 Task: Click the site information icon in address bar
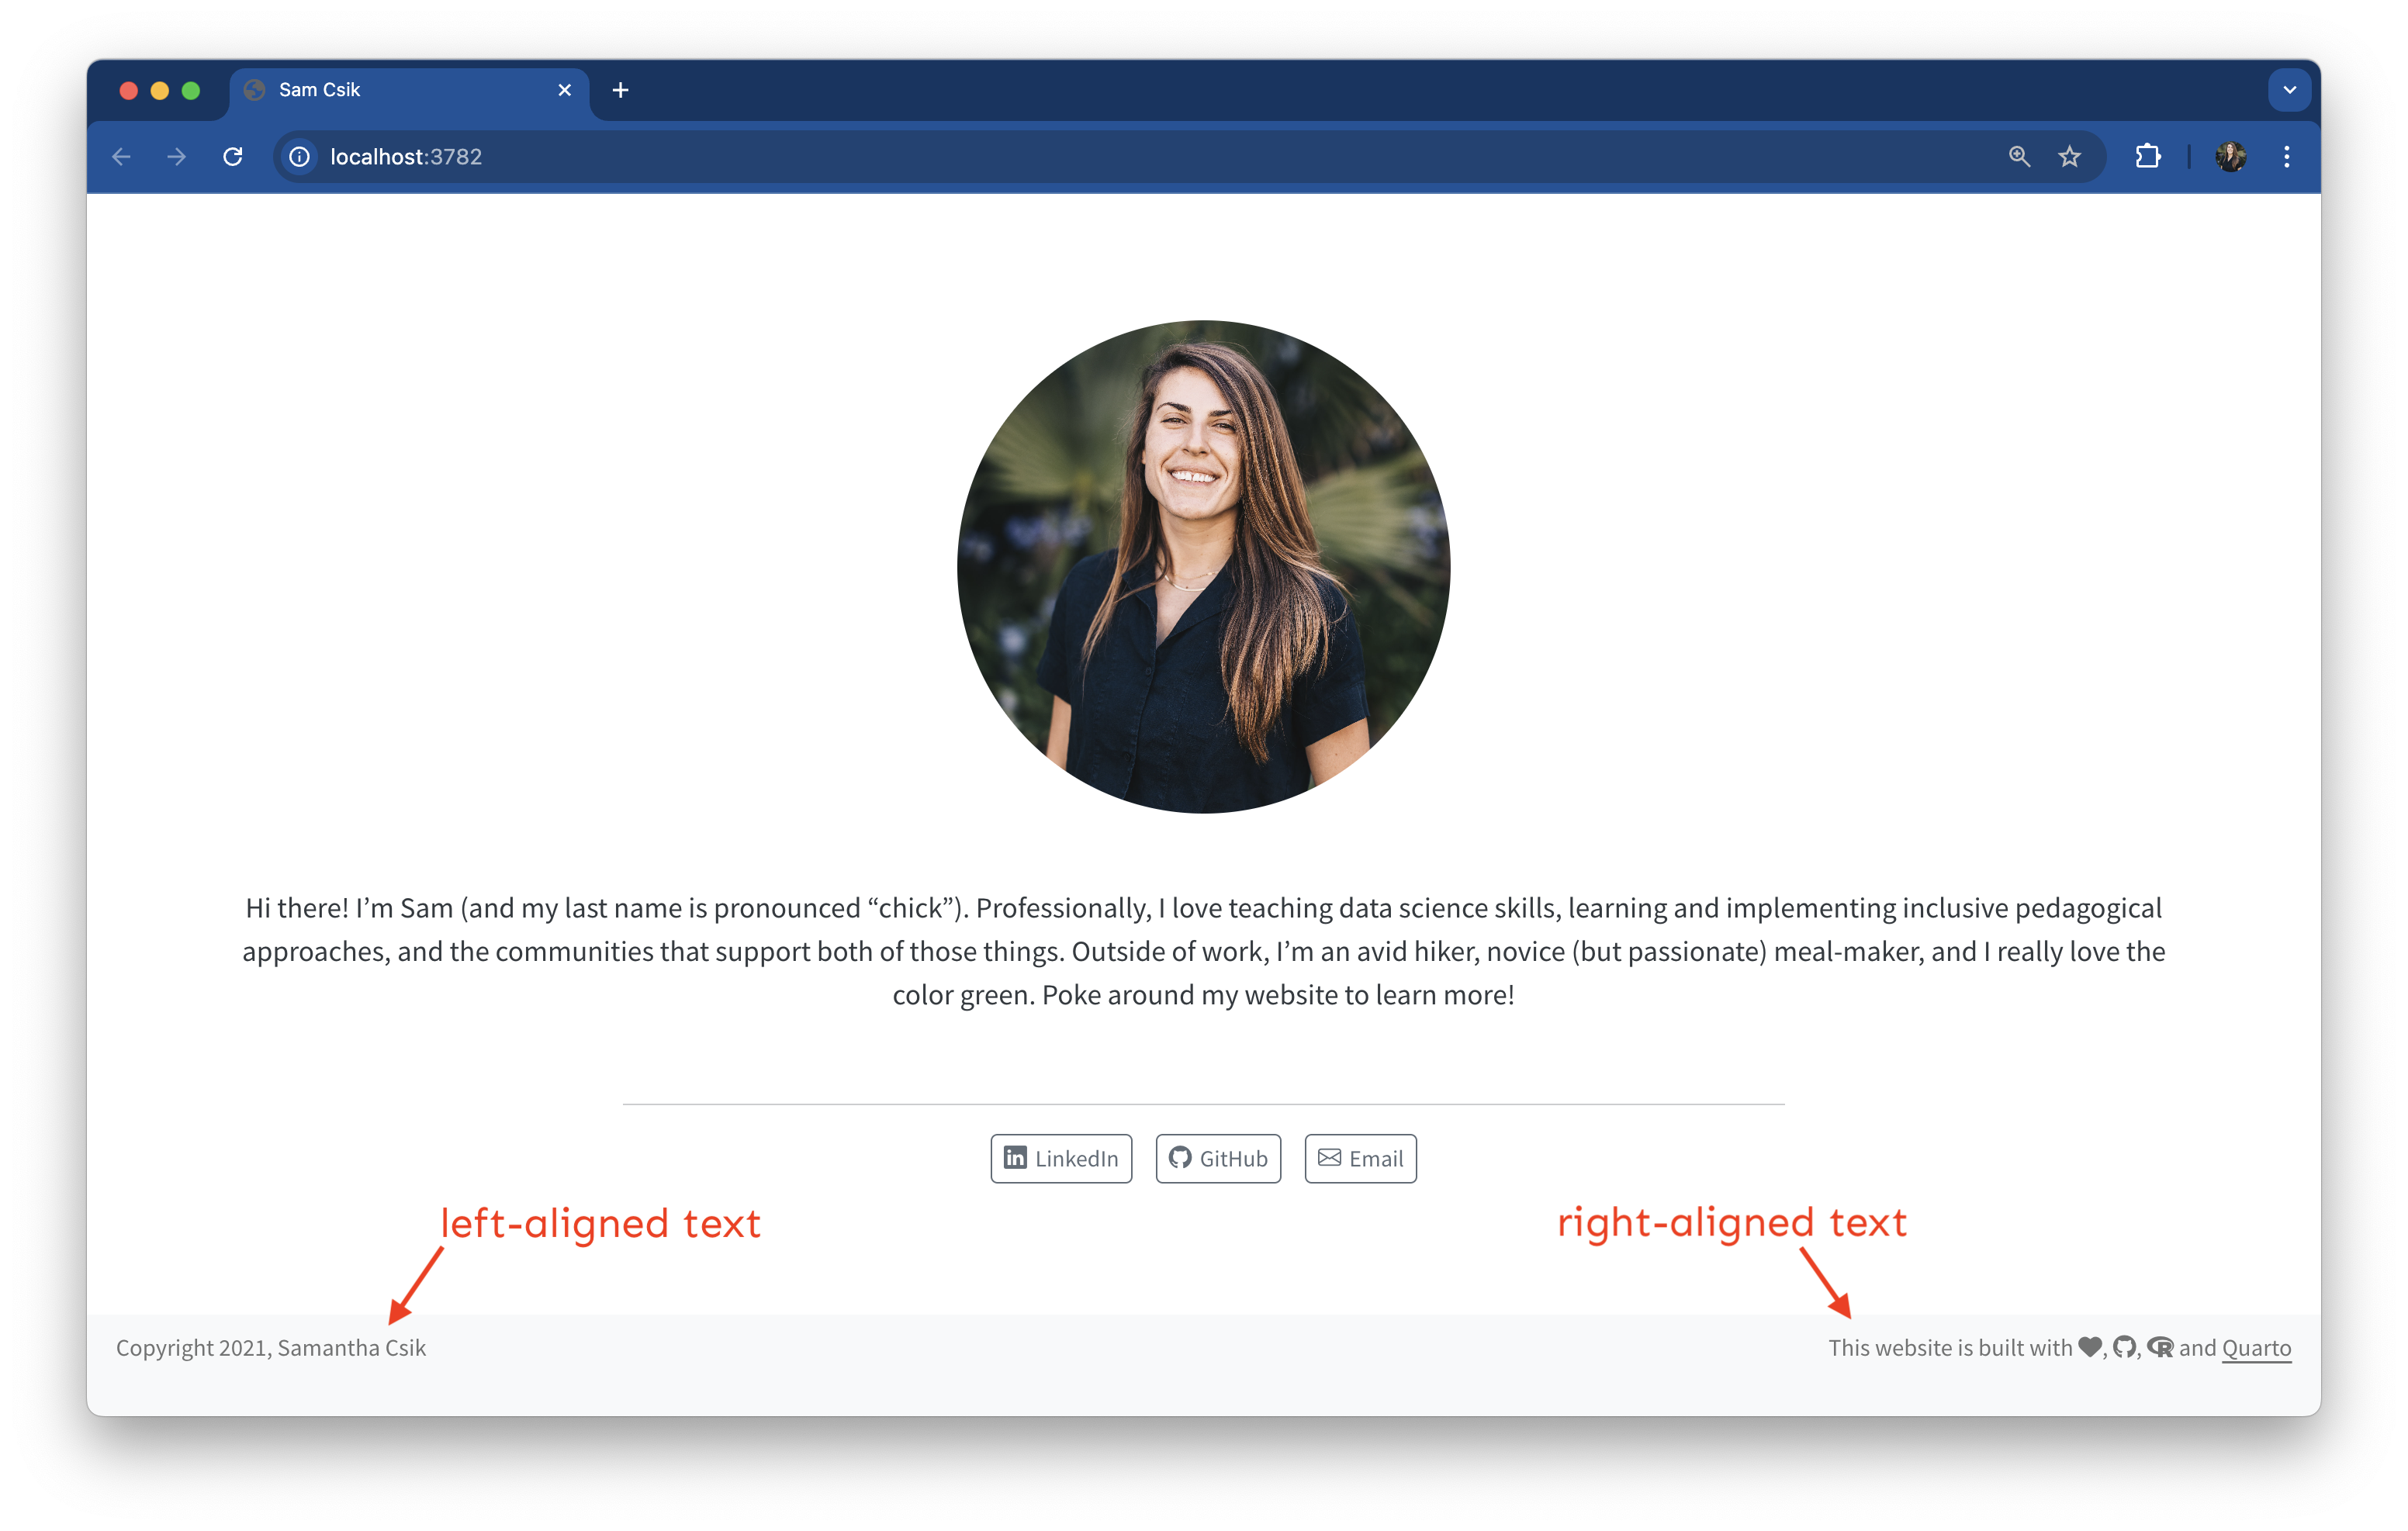point(299,157)
